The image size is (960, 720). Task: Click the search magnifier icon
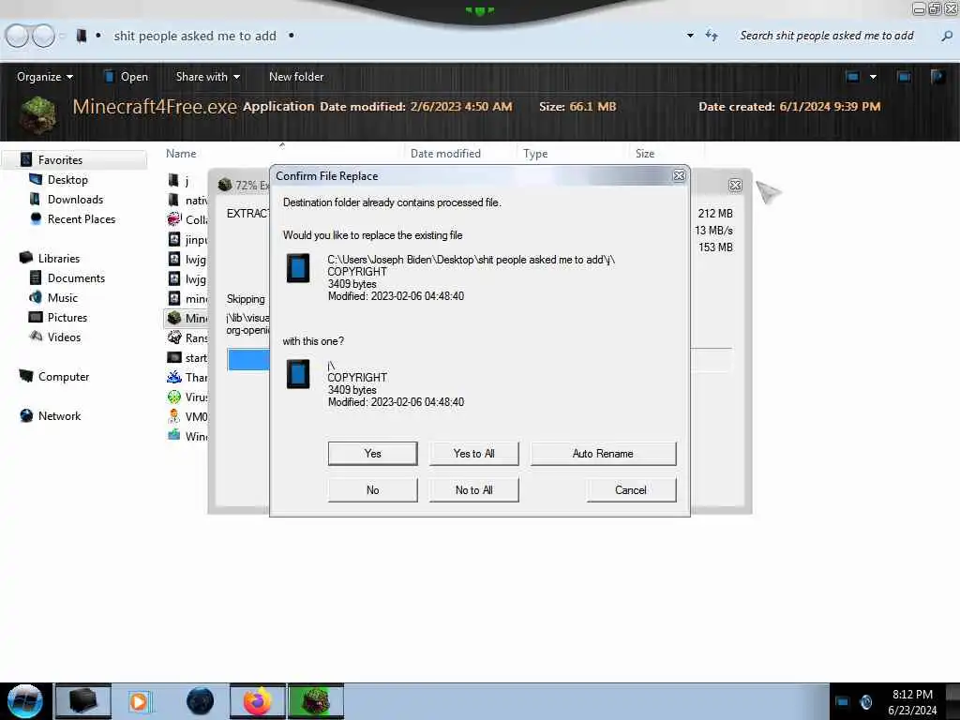[947, 37]
